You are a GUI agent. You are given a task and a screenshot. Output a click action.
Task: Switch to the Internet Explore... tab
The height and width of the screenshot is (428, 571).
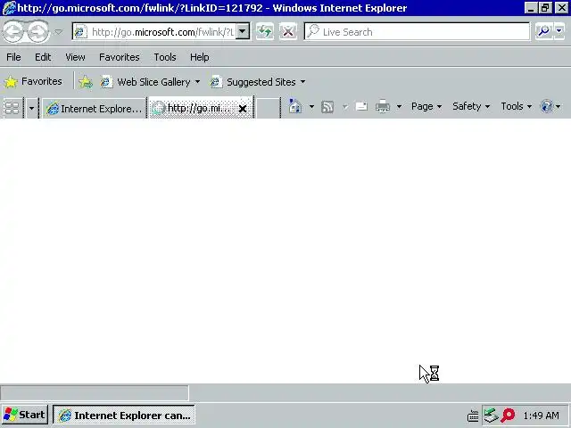(94, 109)
